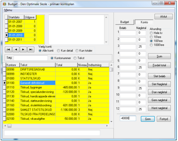Go to next record arrow button
Screen dimensions: 178x141
pyautogui.click(x=23, y=49)
